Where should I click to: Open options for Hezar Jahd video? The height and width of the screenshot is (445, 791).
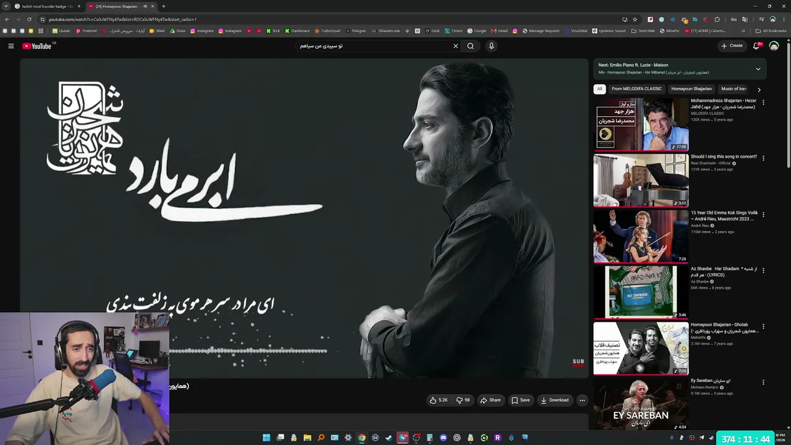coord(763,103)
